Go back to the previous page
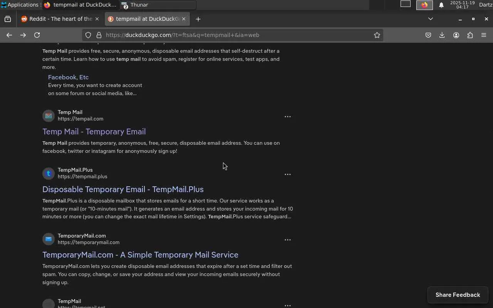The height and width of the screenshot is (308, 493). pyautogui.click(x=9, y=35)
